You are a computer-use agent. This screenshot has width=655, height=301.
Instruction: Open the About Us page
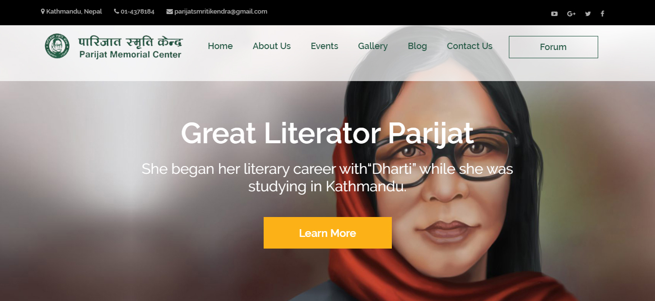[271, 46]
